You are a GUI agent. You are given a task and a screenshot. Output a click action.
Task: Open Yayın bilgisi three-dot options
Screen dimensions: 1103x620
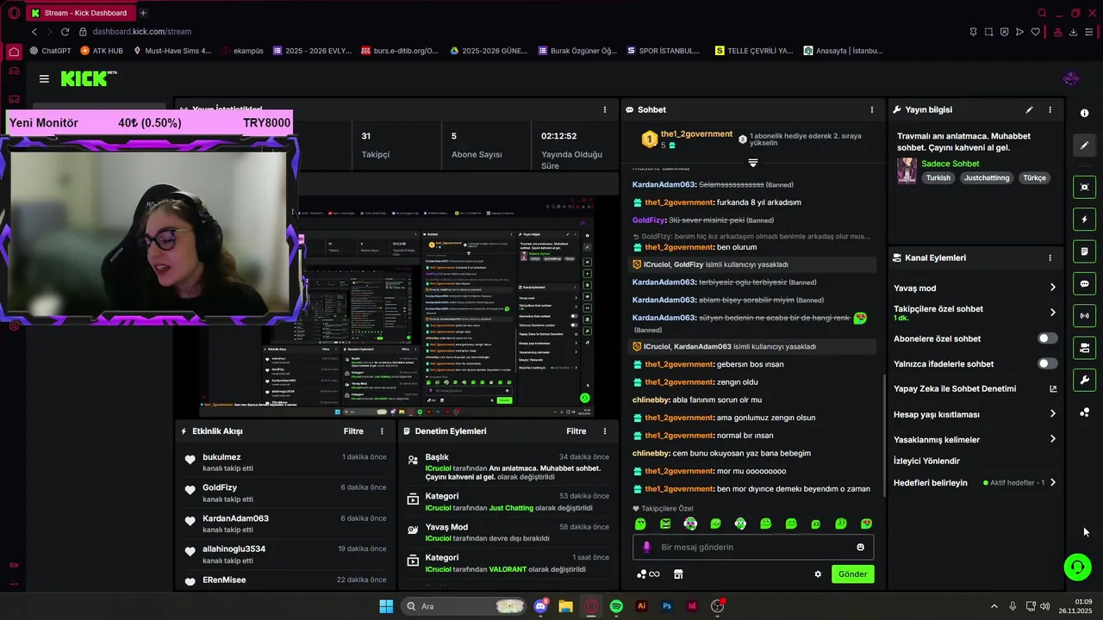tap(1050, 109)
